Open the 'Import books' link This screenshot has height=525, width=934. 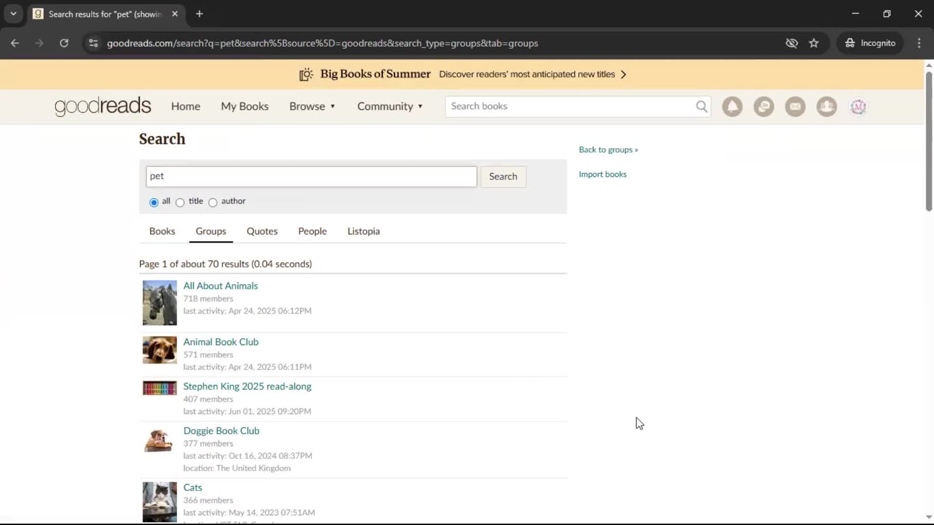[x=603, y=174]
